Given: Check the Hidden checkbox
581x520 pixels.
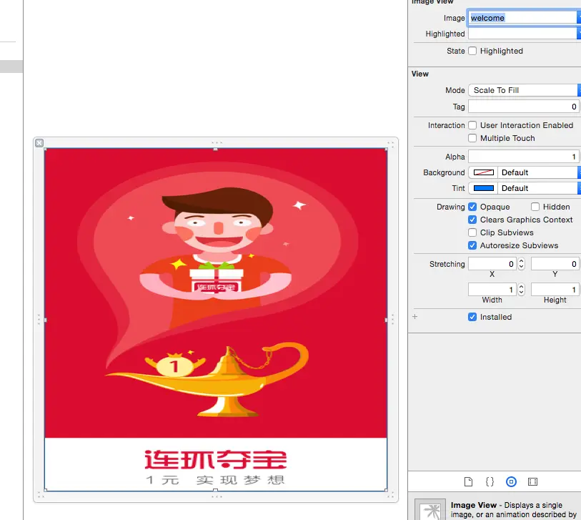Looking at the screenshot, I should coord(535,207).
